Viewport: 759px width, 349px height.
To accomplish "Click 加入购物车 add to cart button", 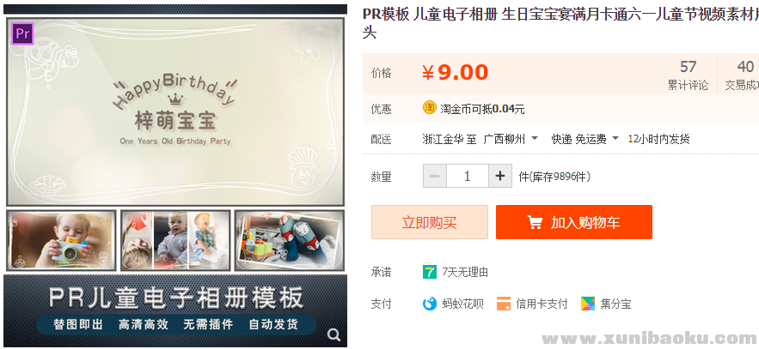I will tap(573, 222).
